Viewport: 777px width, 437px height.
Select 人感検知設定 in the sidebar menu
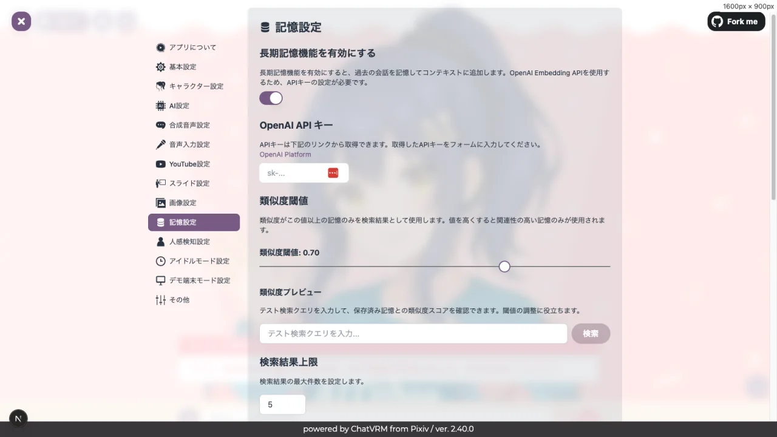pyautogui.click(x=160, y=242)
